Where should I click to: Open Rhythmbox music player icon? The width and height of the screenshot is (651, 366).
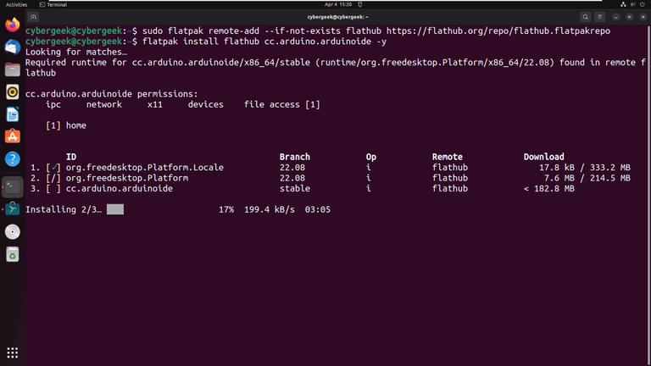pos(12,91)
